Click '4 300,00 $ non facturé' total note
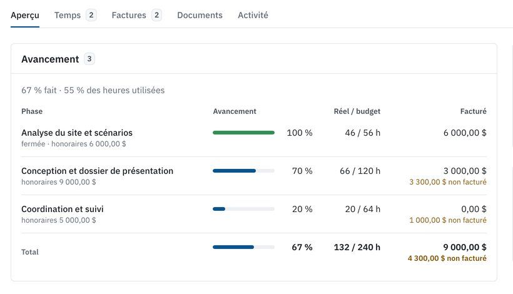This screenshot has height=294, width=513. [447, 258]
